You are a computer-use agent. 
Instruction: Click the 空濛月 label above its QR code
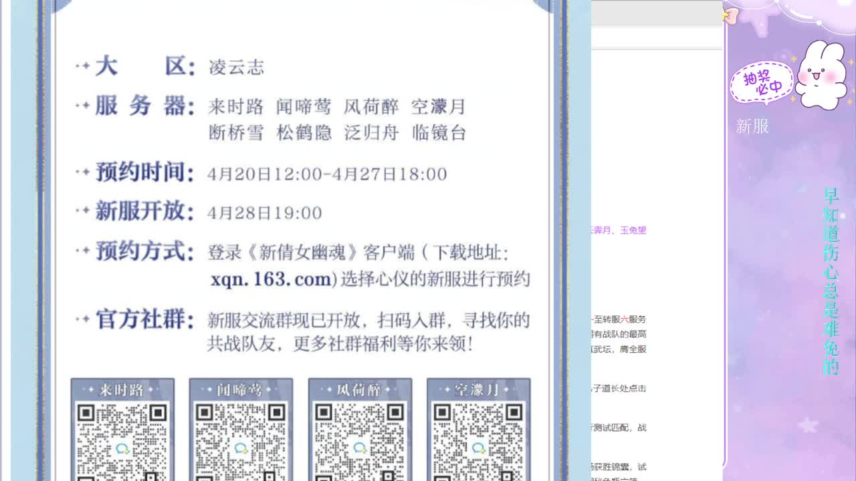pos(478,389)
